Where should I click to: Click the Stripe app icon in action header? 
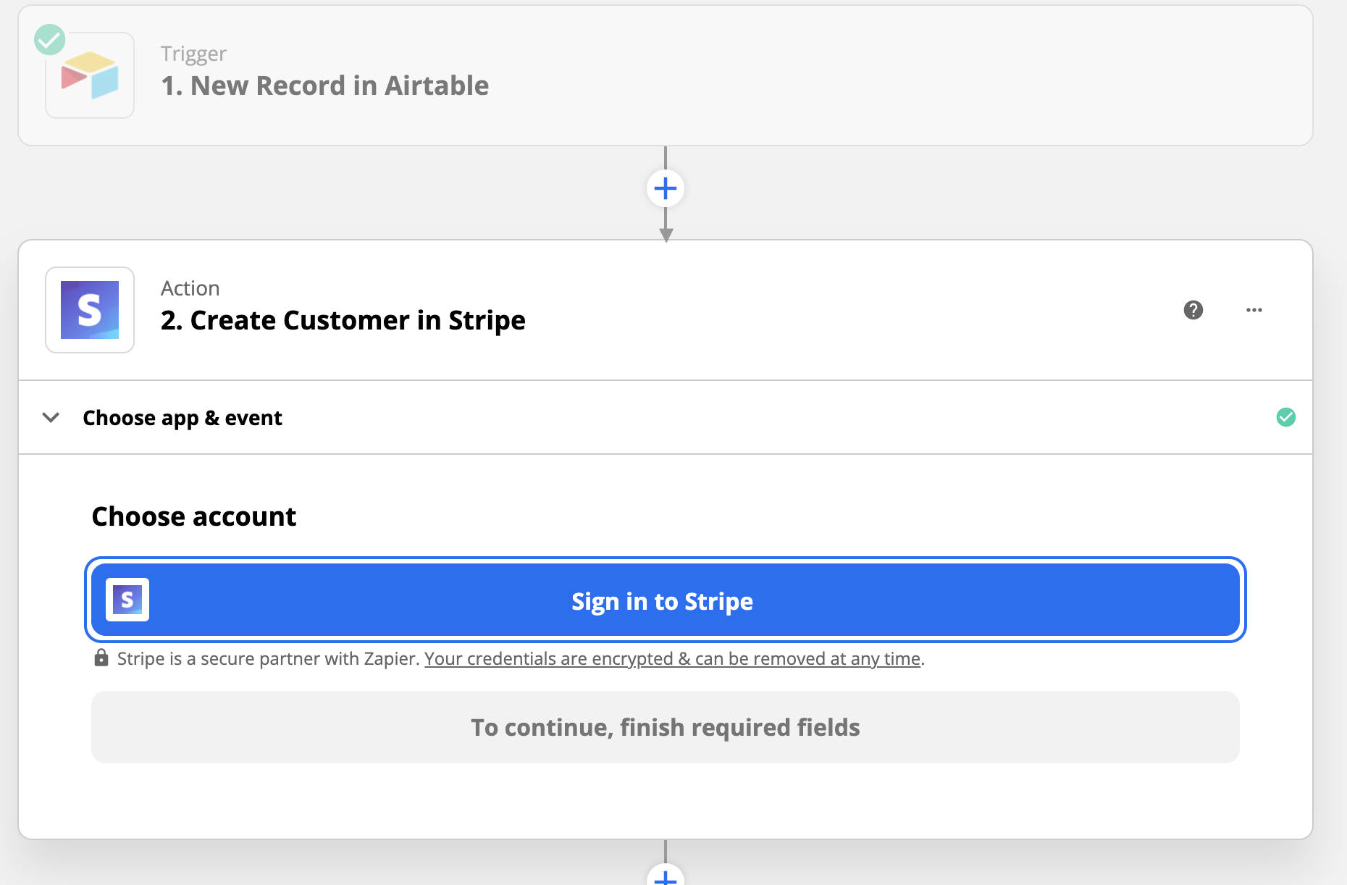coord(90,310)
